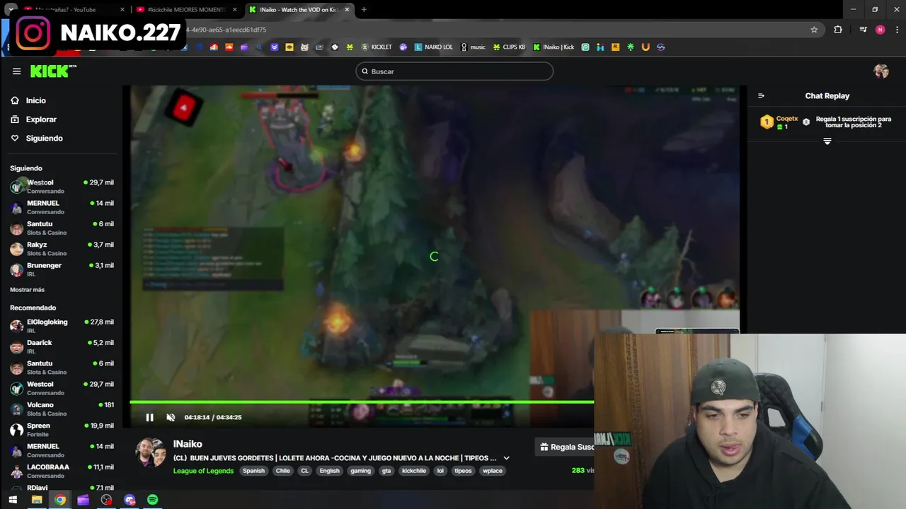Select the Chile tag
This screenshot has height=509, width=906.
[x=283, y=471]
